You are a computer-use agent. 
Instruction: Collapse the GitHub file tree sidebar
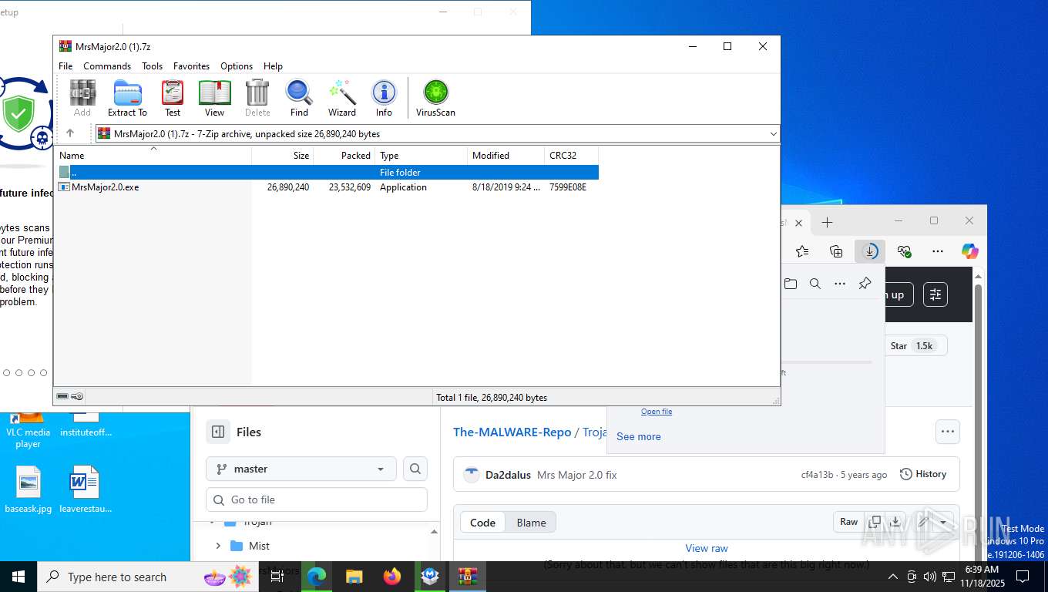pyautogui.click(x=218, y=432)
